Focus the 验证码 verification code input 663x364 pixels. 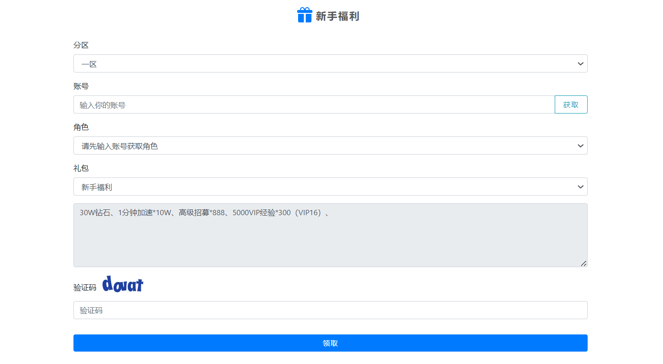click(330, 310)
